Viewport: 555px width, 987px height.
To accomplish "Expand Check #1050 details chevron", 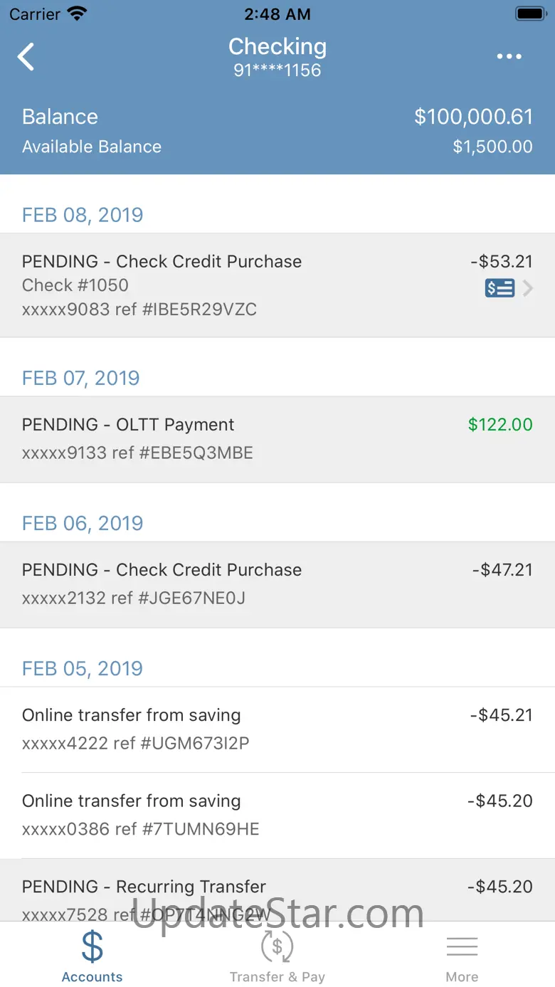I will tap(528, 288).
